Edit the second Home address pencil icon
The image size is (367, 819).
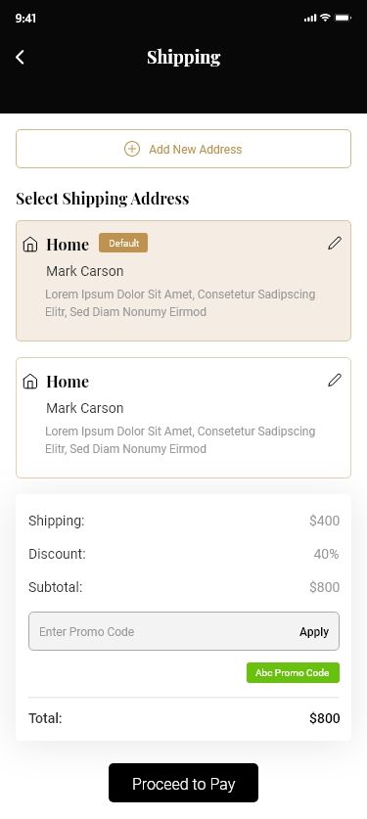(335, 380)
